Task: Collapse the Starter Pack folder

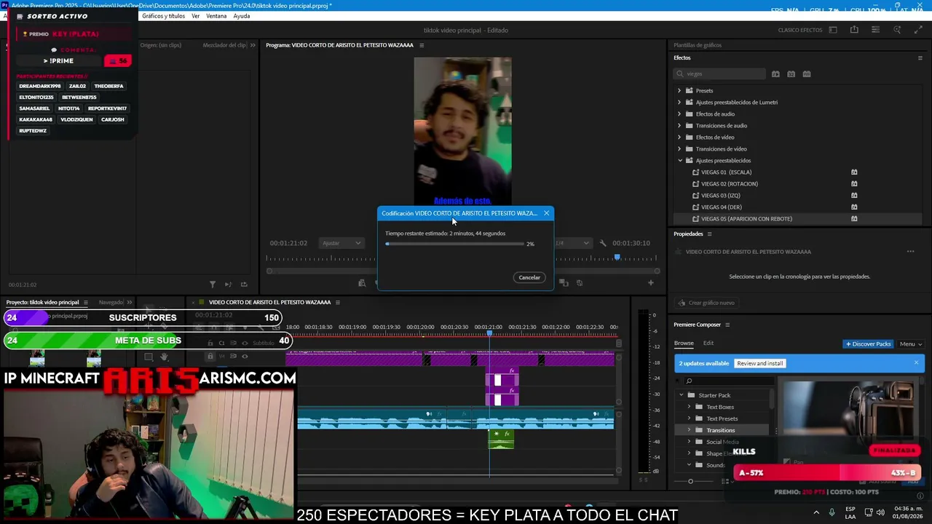Action: [x=682, y=395]
